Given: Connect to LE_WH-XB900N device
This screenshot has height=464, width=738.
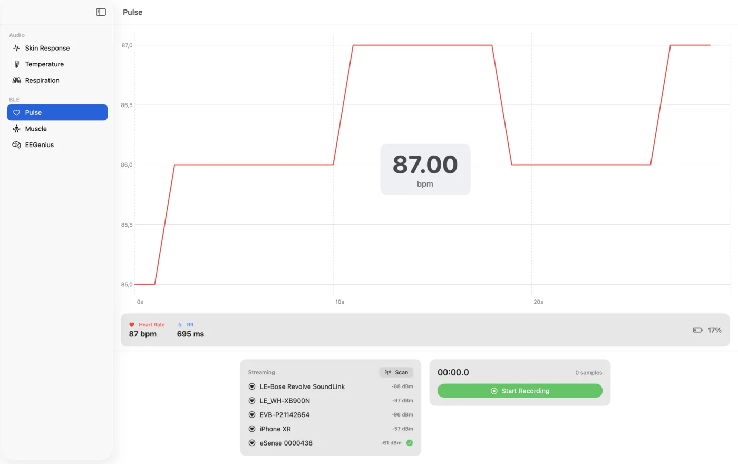Looking at the screenshot, I should click(331, 401).
